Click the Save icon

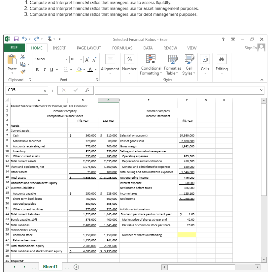click(x=16, y=39)
